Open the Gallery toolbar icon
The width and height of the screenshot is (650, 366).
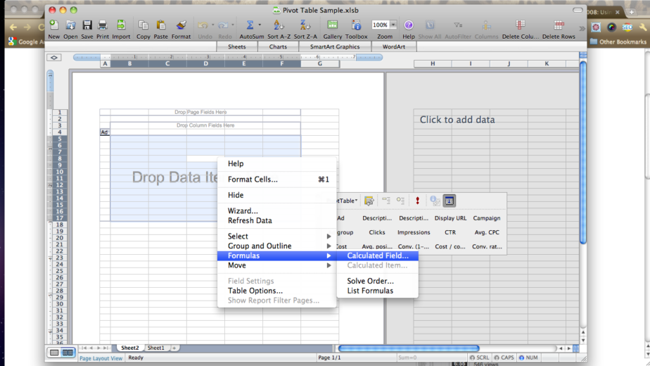click(333, 25)
